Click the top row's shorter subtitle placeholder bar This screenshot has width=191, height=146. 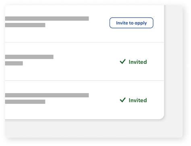tap(25, 25)
